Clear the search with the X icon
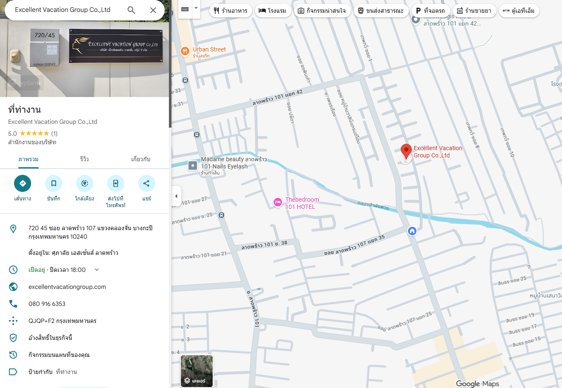Image resolution: width=562 pixels, height=388 pixels. pyautogui.click(x=153, y=10)
